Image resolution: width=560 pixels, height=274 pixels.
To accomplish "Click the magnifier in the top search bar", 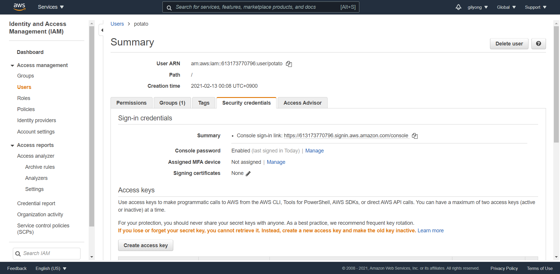I will 169,8.
